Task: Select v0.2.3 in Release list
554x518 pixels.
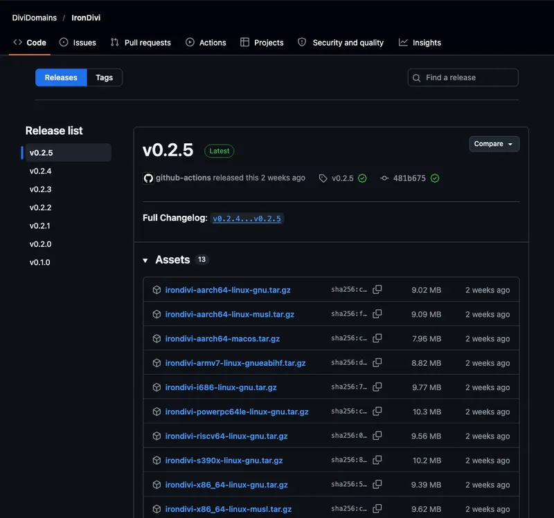Action: (41, 189)
